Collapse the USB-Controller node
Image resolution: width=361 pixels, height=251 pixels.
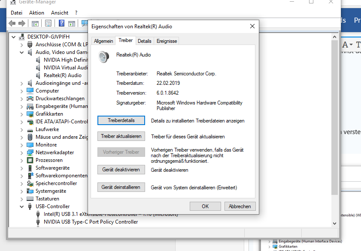22,207
